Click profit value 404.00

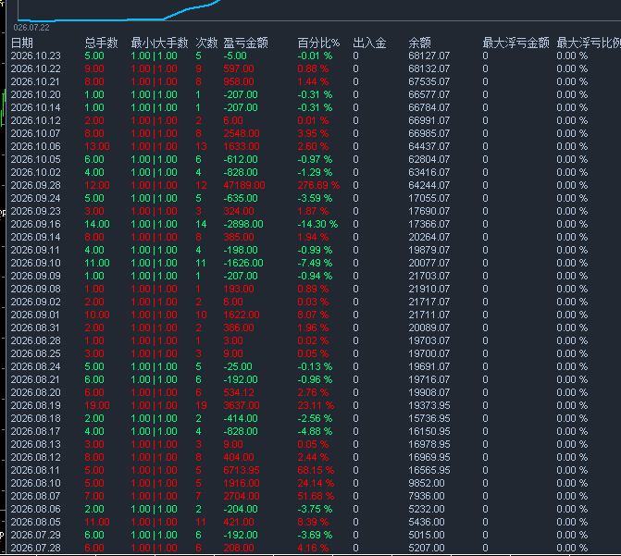pyautogui.click(x=239, y=457)
